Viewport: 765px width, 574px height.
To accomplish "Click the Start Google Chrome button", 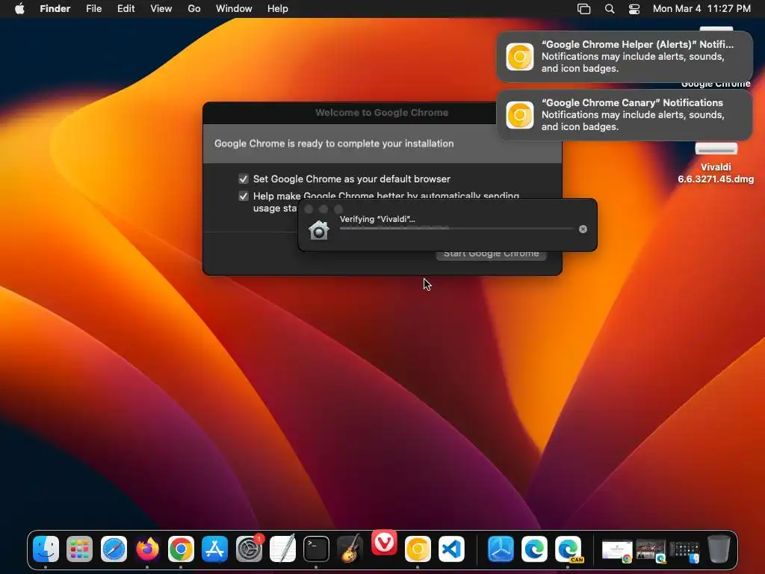I will point(492,254).
